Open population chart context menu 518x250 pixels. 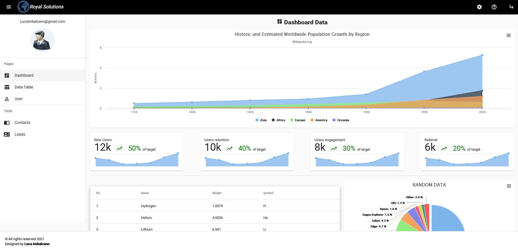[x=509, y=35]
